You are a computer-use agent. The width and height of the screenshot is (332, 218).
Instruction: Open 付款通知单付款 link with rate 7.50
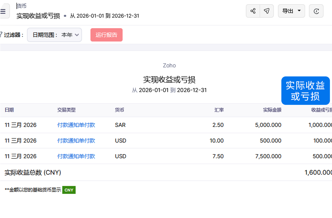[76, 156]
